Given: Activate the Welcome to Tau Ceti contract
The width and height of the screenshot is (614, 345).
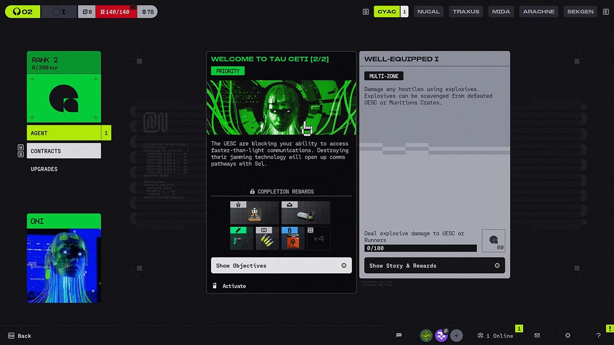Looking at the screenshot, I should (234, 286).
